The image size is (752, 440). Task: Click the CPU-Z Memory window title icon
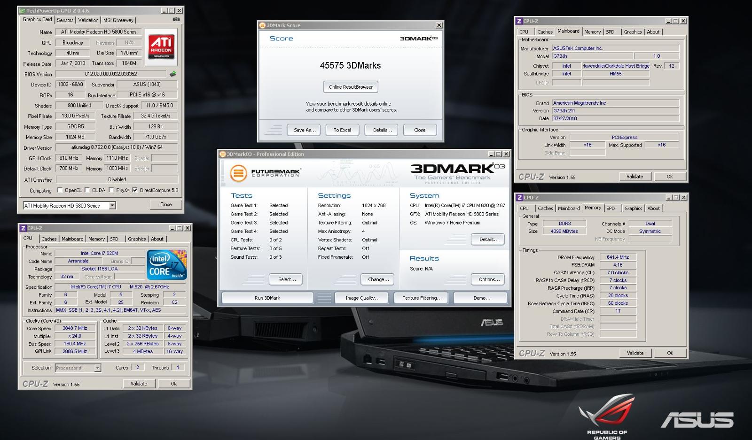pos(519,198)
